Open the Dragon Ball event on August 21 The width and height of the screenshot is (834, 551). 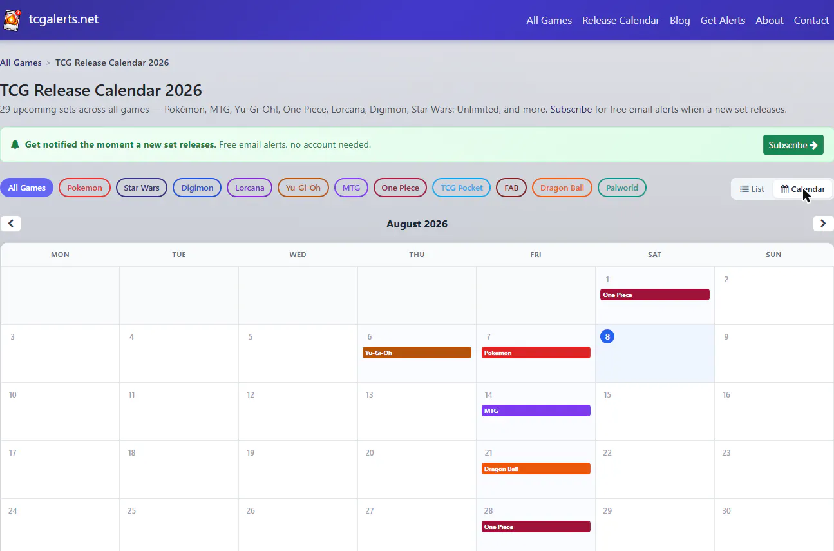tap(536, 469)
